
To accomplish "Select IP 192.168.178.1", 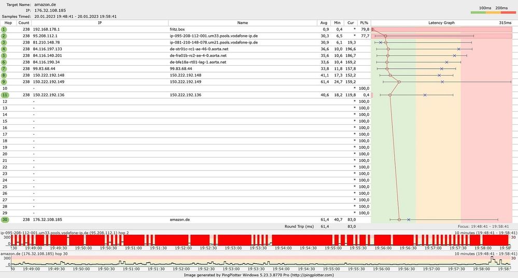I will point(46,30).
